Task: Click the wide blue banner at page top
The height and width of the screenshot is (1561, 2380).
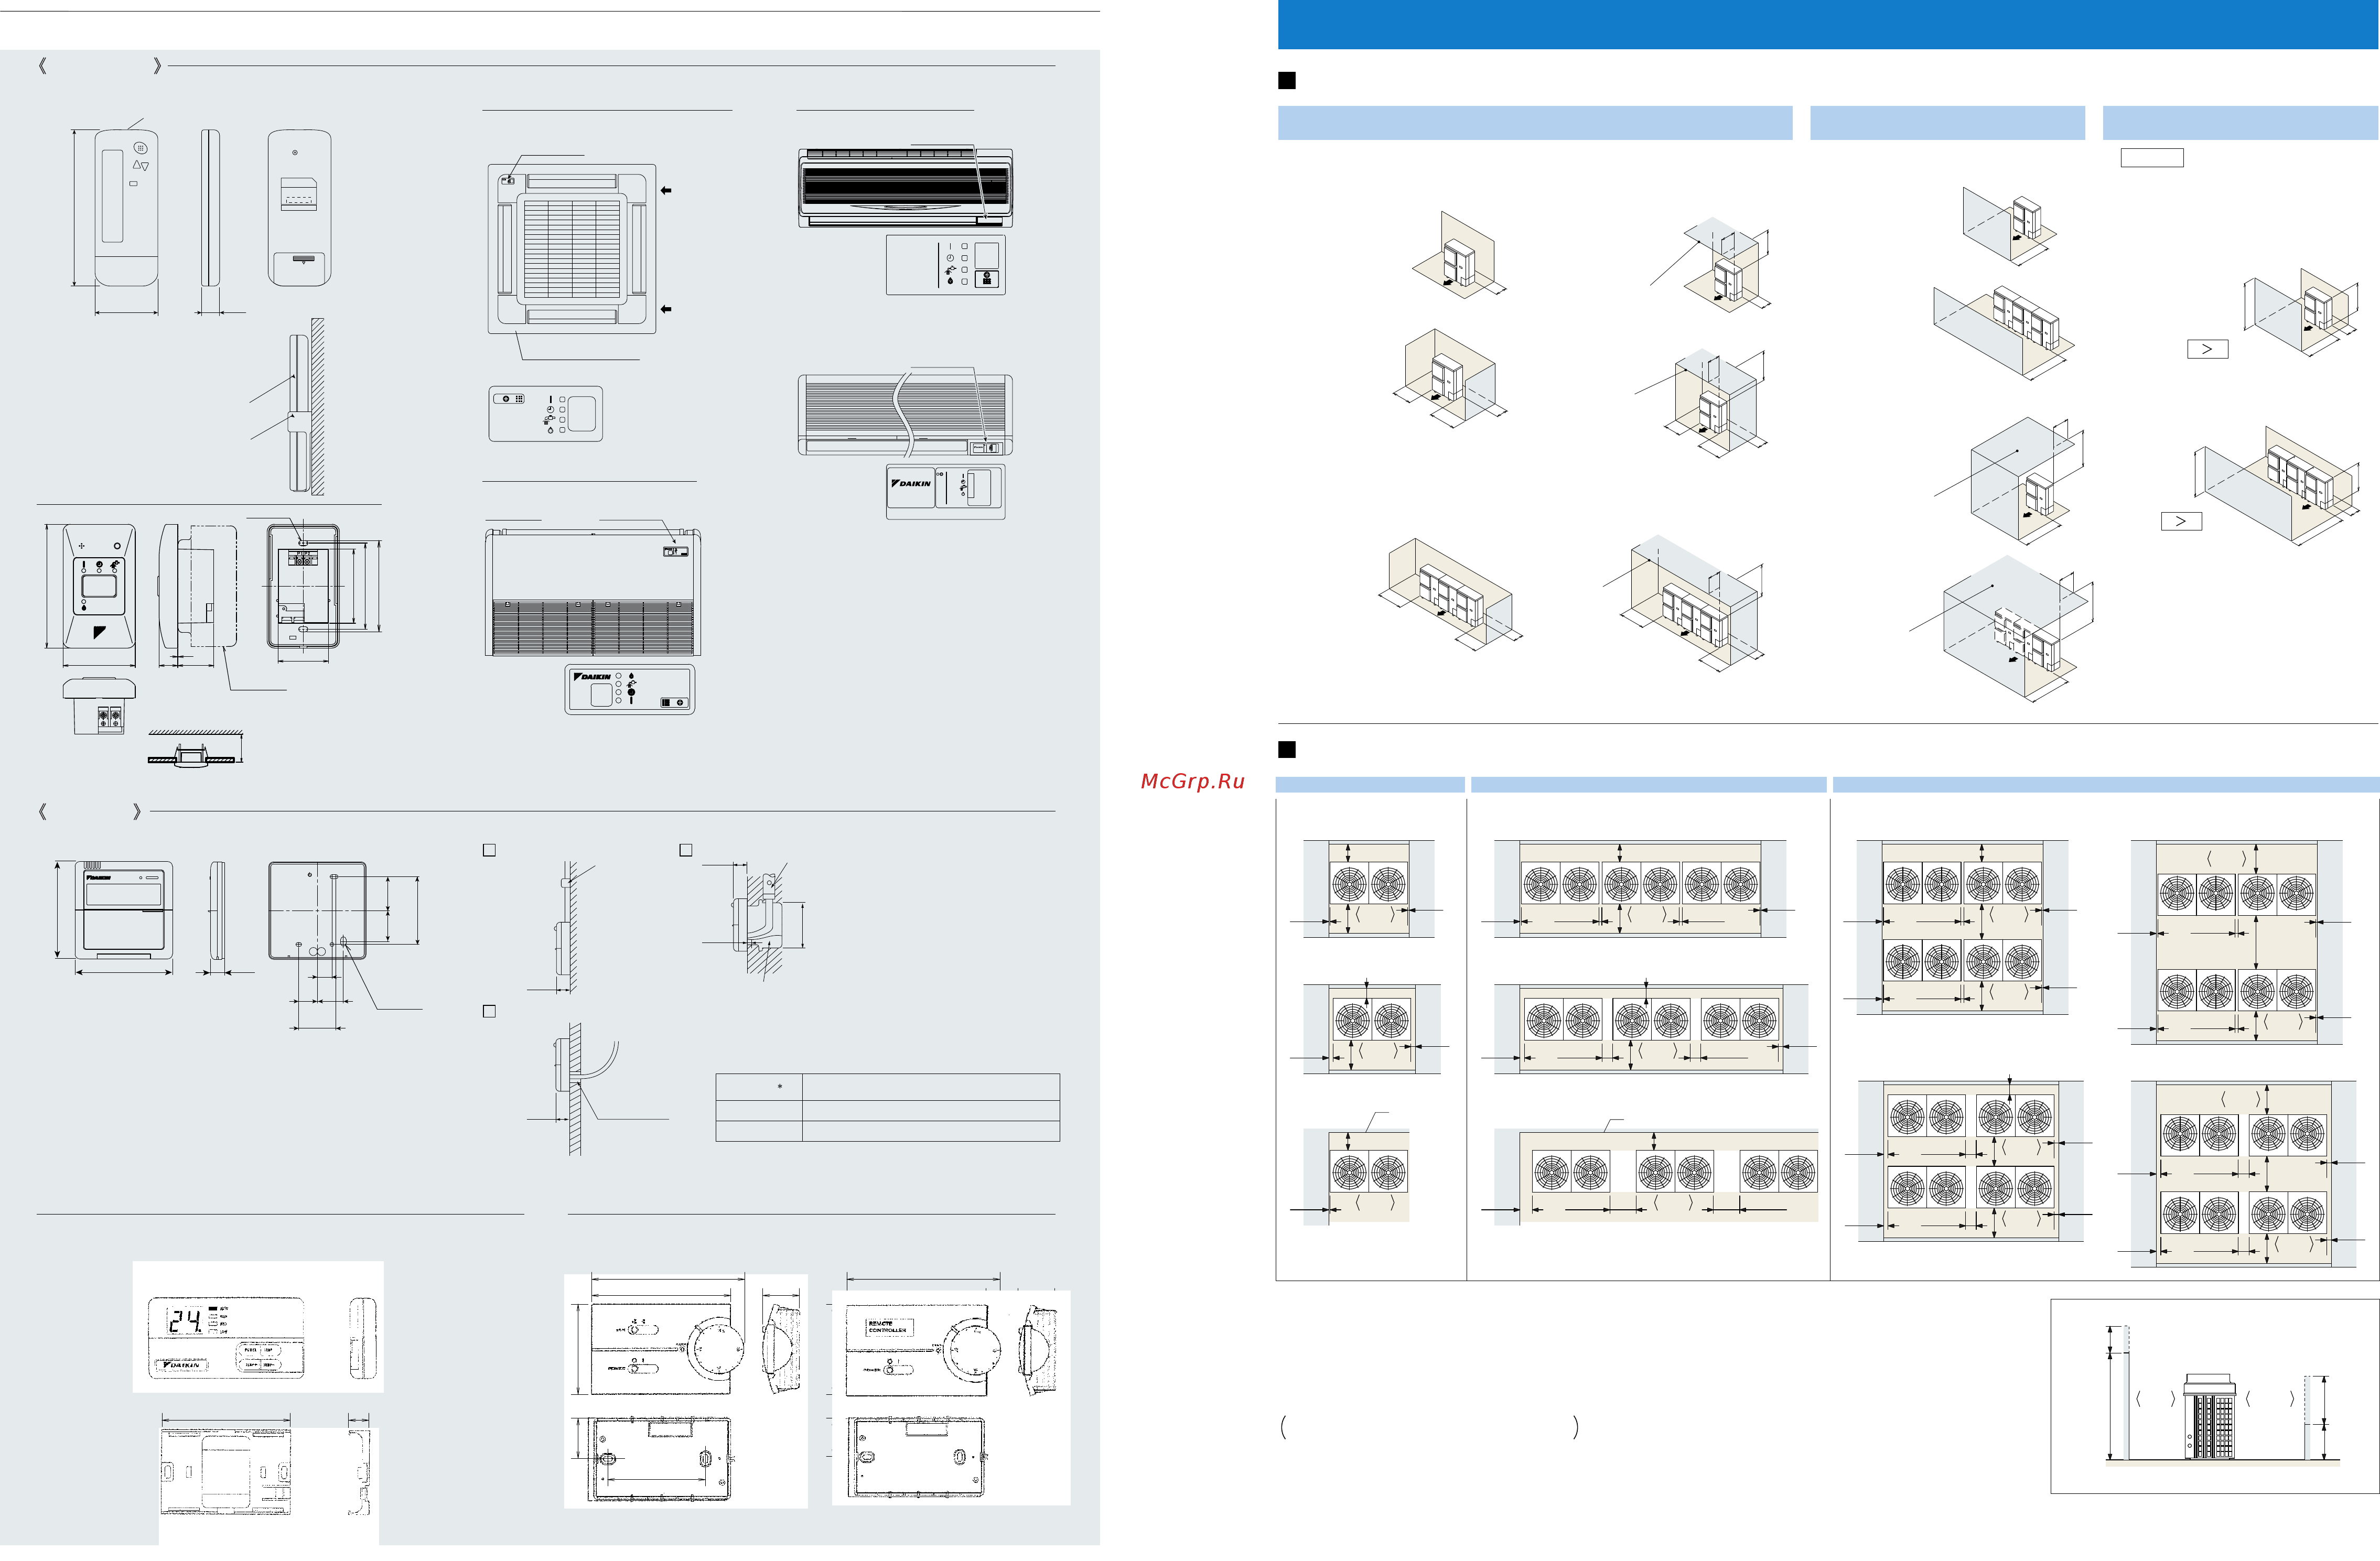Action: [1828, 25]
